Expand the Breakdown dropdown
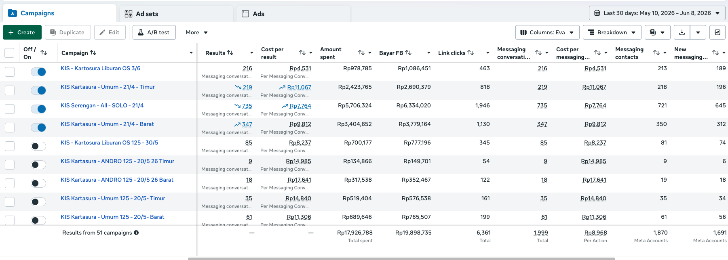Viewport: 728px width, 260px height. (x=612, y=32)
